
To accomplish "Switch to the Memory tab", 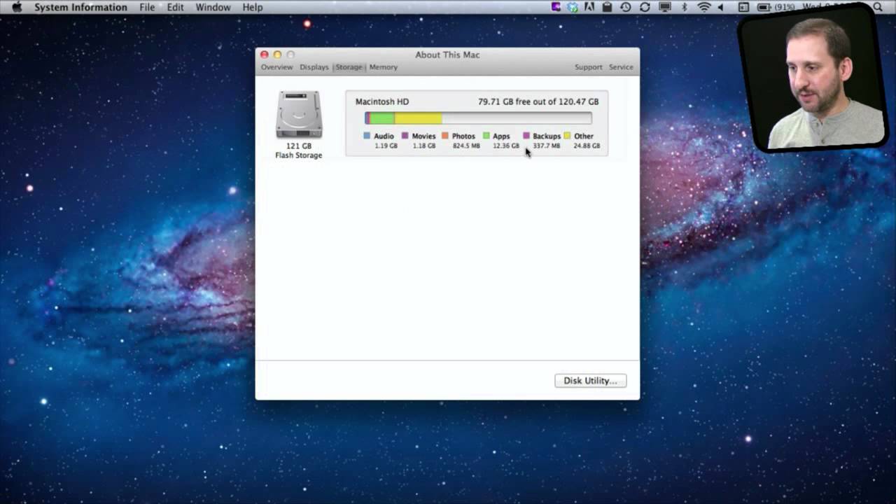I will [x=383, y=67].
